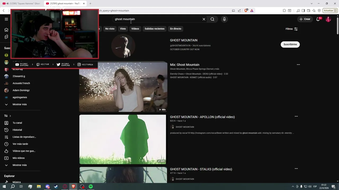This screenshot has height=190, width=339.
Task: Clear the search box with X
Action: pos(204,19)
